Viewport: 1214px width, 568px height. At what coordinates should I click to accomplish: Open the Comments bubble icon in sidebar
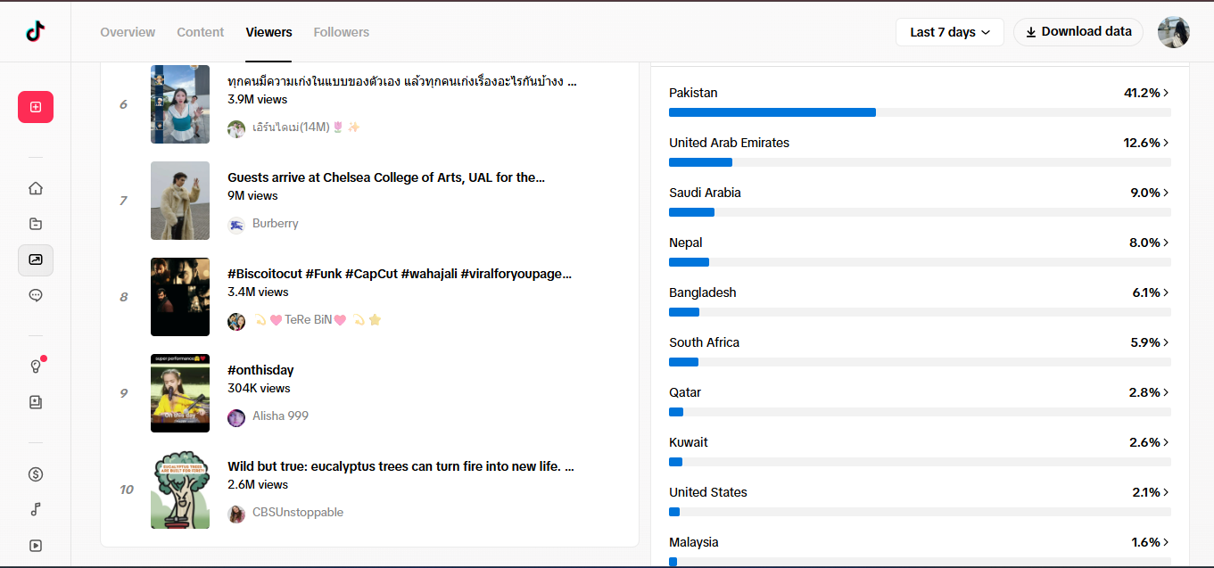click(x=36, y=295)
